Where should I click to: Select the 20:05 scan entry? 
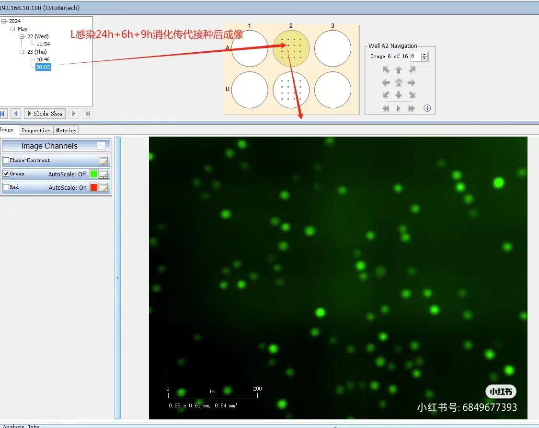coord(43,67)
